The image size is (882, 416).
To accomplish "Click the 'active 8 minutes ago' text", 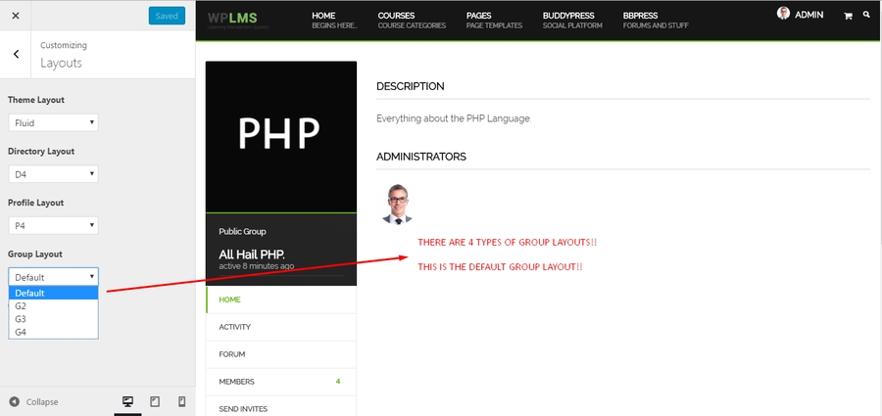I will pyautogui.click(x=256, y=266).
